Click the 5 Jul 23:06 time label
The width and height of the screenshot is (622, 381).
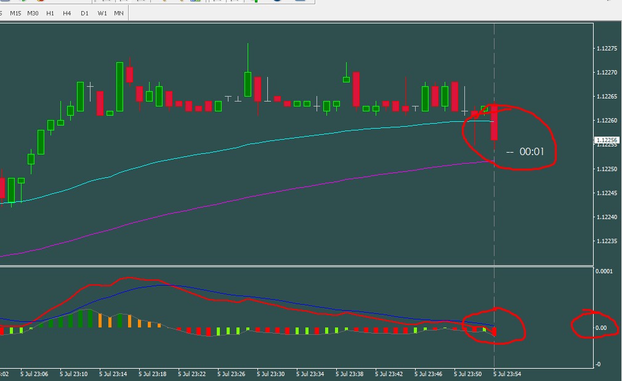point(34,374)
